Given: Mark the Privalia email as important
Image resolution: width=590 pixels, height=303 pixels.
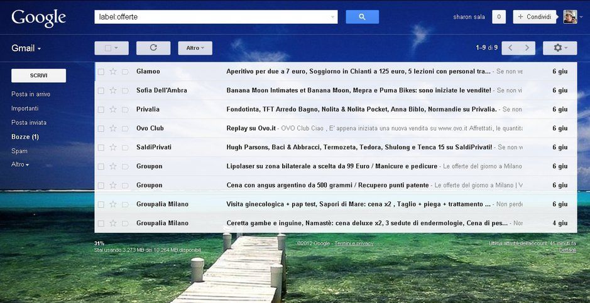Looking at the screenshot, I should point(125,110).
